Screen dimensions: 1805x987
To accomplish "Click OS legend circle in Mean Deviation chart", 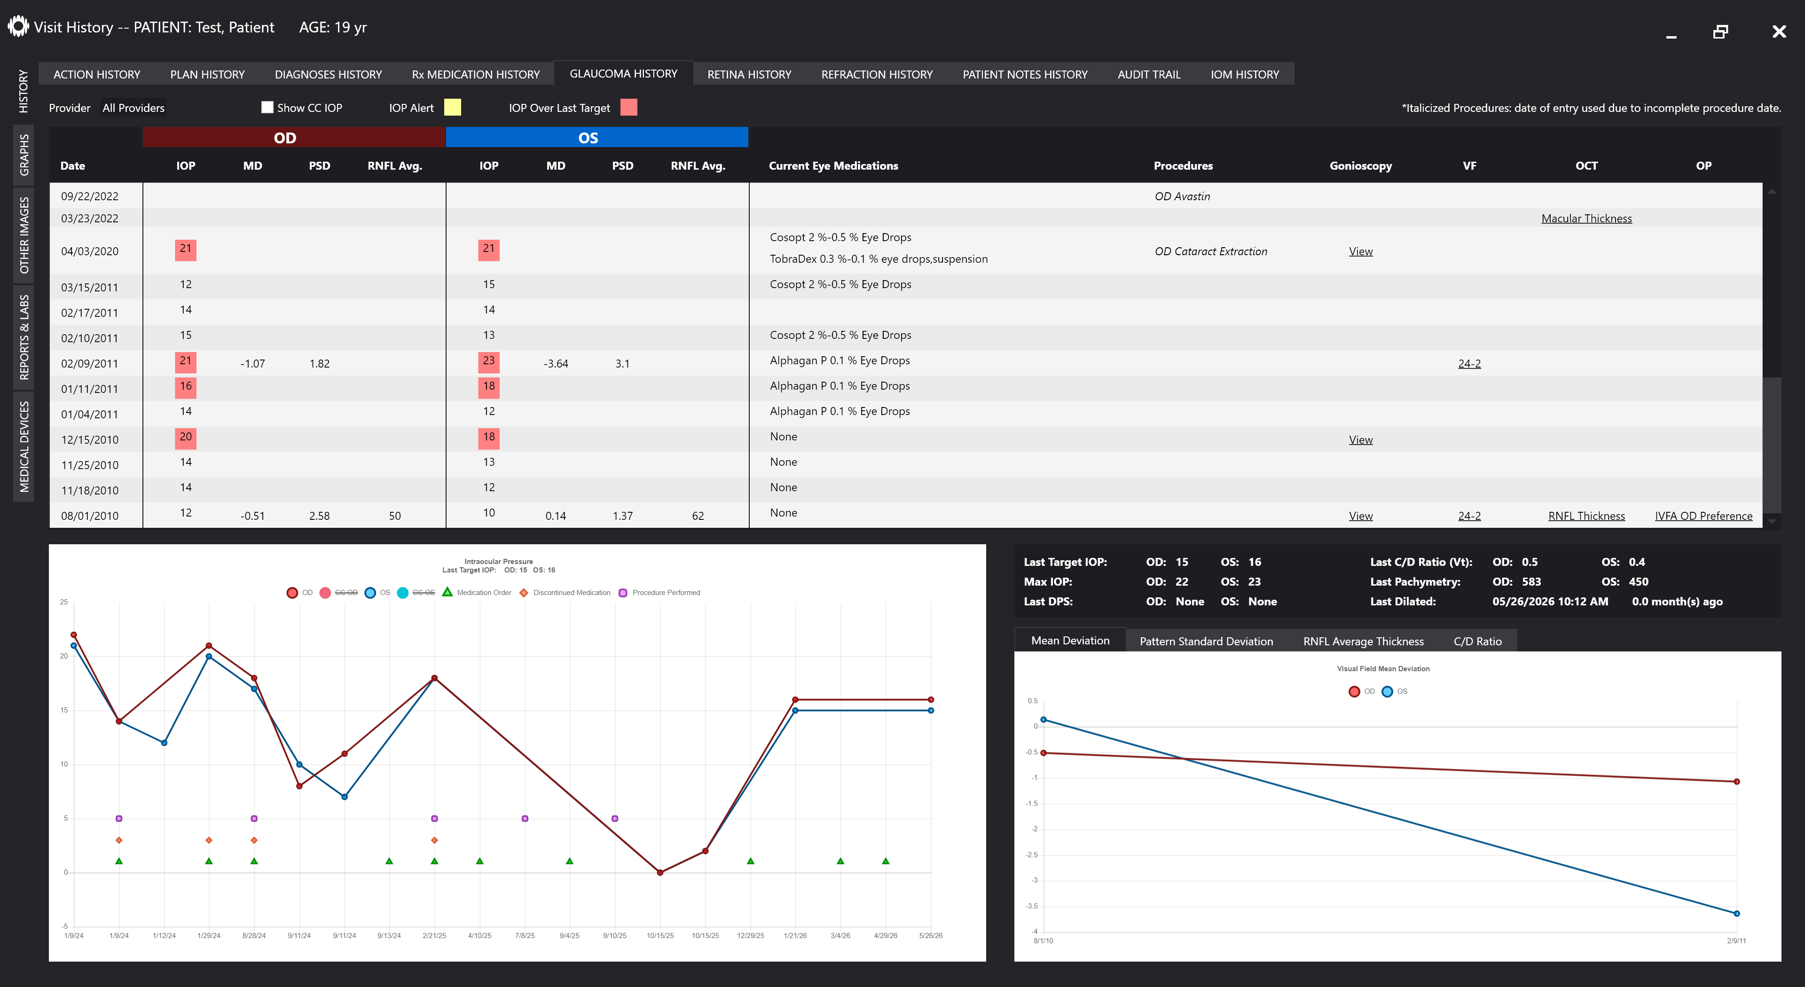I will pos(1388,691).
